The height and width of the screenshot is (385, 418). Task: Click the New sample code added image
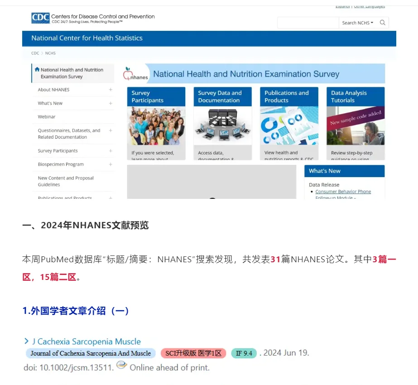tap(356, 125)
